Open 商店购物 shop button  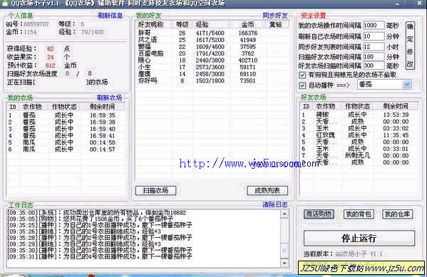click(x=319, y=214)
